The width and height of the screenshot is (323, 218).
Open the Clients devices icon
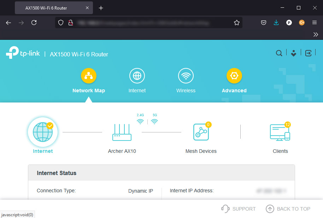(x=280, y=132)
